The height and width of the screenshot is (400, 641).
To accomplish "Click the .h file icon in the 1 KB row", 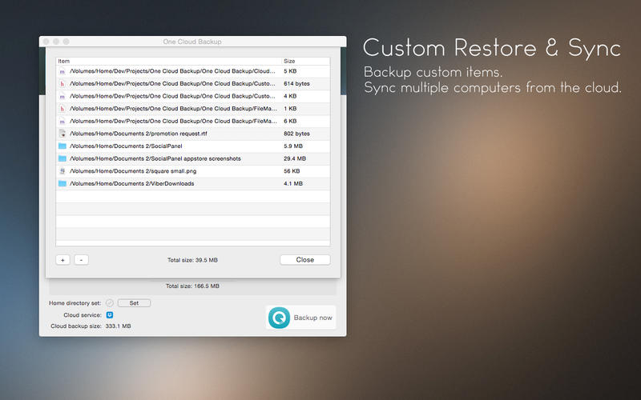I will 62,109.
